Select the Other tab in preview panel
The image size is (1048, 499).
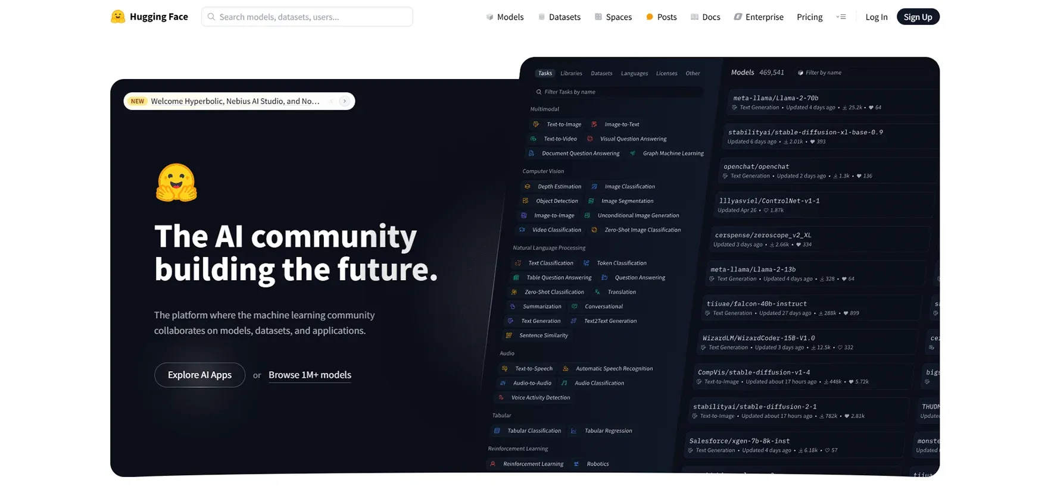pos(693,73)
